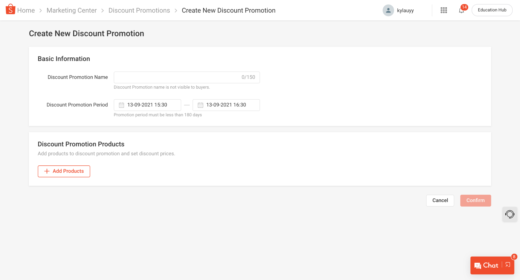This screenshot has height=280, width=520.
Task: Open the apps grid menu icon
Action: pyautogui.click(x=444, y=10)
